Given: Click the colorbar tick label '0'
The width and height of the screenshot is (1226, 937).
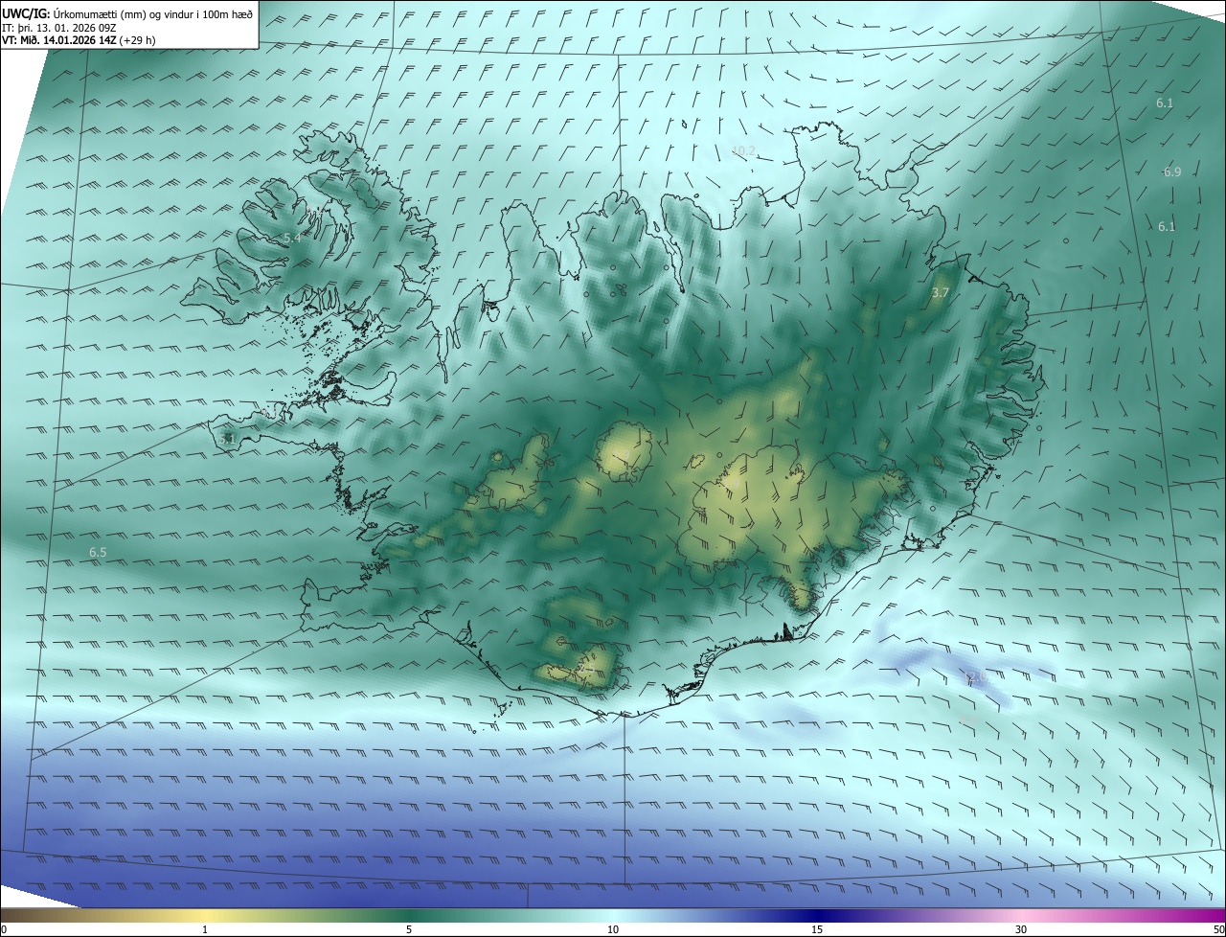Looking at the screenshot, I should tap(4, 929).
